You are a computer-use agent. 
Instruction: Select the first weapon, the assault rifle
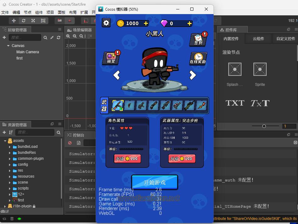(x=118, y=106)
